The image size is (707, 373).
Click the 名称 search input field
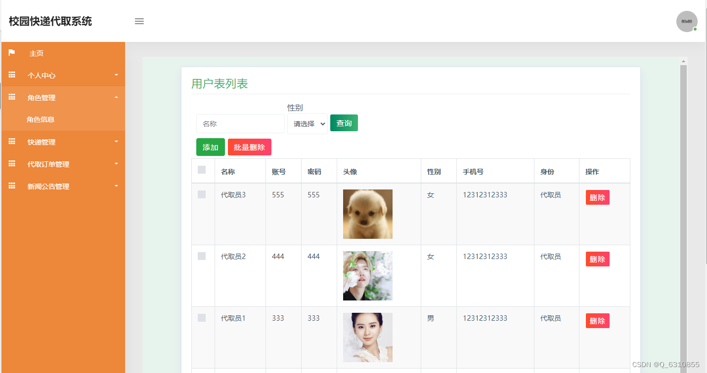(240, 124)
